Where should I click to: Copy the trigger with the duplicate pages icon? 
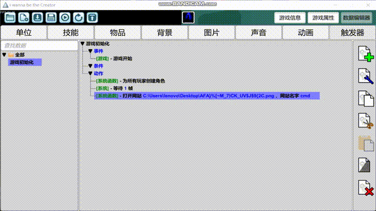[x=366, y=98]
